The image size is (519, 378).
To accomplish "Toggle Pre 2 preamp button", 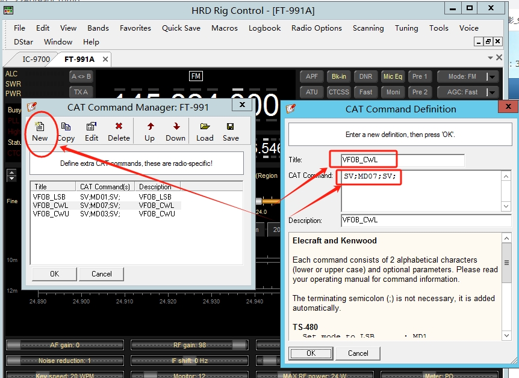I will coord(420,92).
